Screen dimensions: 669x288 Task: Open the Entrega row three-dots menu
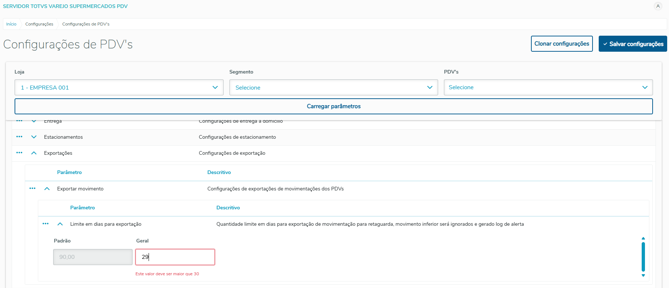point(19,121)
